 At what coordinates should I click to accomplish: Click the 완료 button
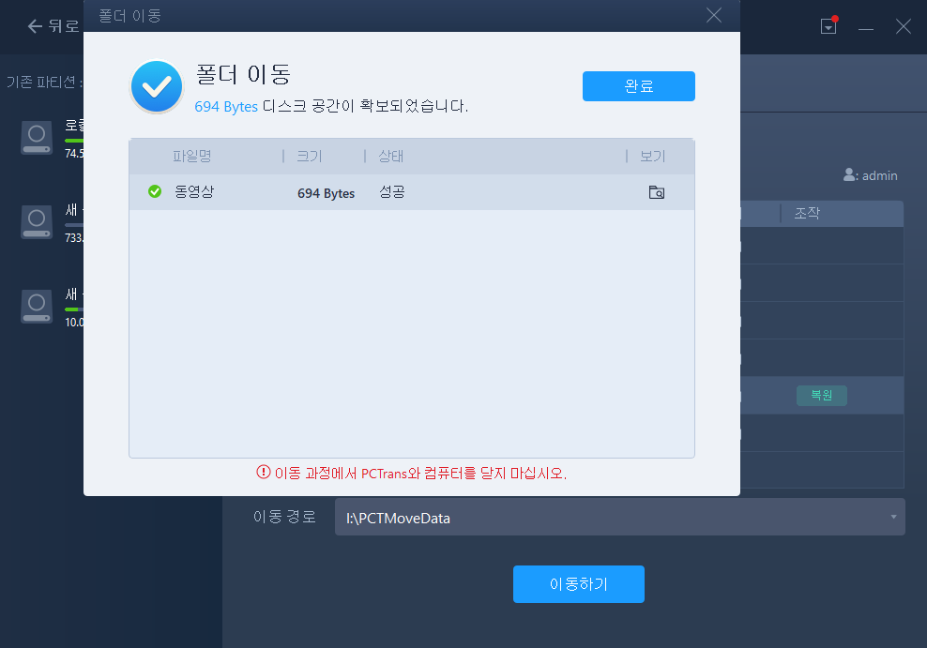(639, 85)
